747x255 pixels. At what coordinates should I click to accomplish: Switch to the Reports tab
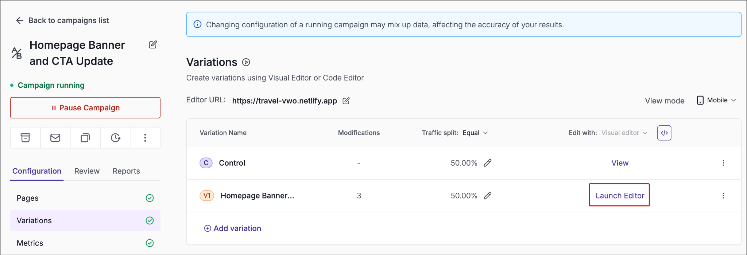126,171
